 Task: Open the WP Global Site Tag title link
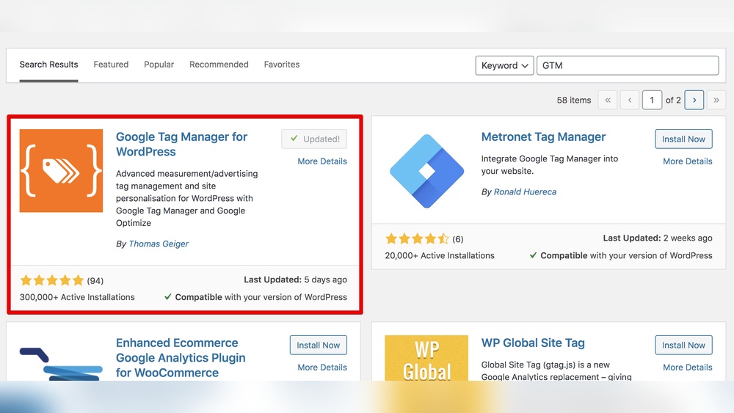533,343
